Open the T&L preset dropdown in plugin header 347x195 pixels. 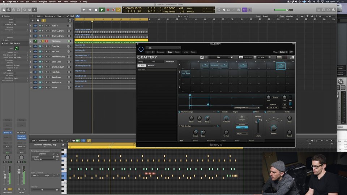(x=163, y=48)
